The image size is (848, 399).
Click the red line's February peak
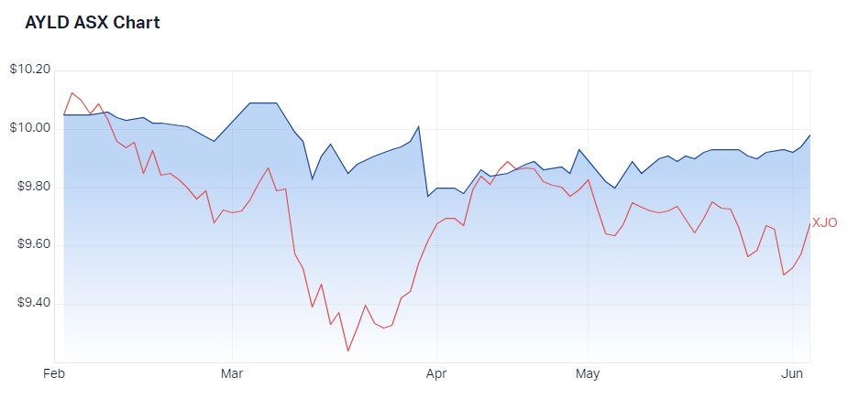[x=72, y=92]
